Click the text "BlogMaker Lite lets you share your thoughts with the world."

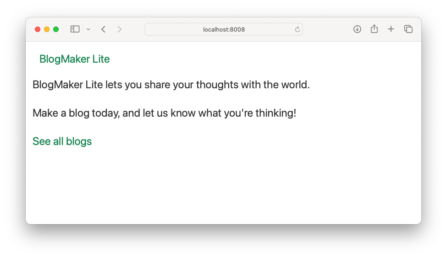click(x=171, y=85)
